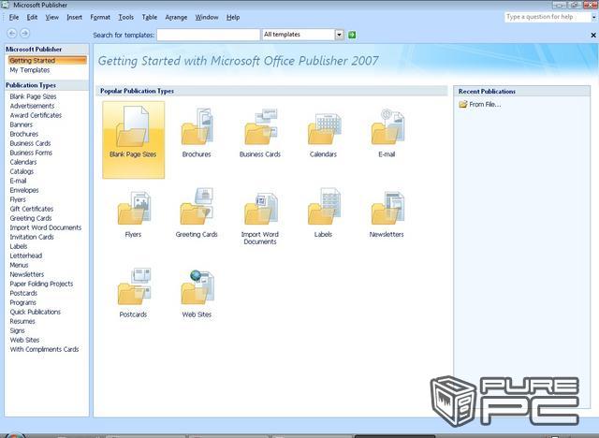The image size is (599, 438).
Task: Choose Invitation Cards in sidebar list
Action: [32, 237]
